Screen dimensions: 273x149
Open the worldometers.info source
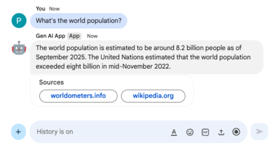78,96
